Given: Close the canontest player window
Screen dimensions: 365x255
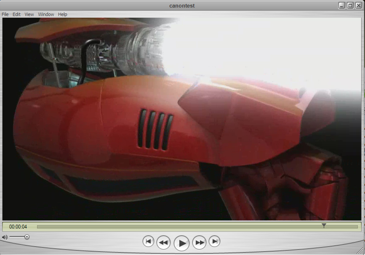Looking at the screenshot, I should [x=358, y=5].
